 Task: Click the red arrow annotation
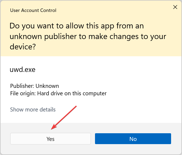coord(64,118)
